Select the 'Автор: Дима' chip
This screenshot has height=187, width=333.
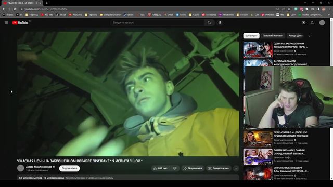click(296, 36)
